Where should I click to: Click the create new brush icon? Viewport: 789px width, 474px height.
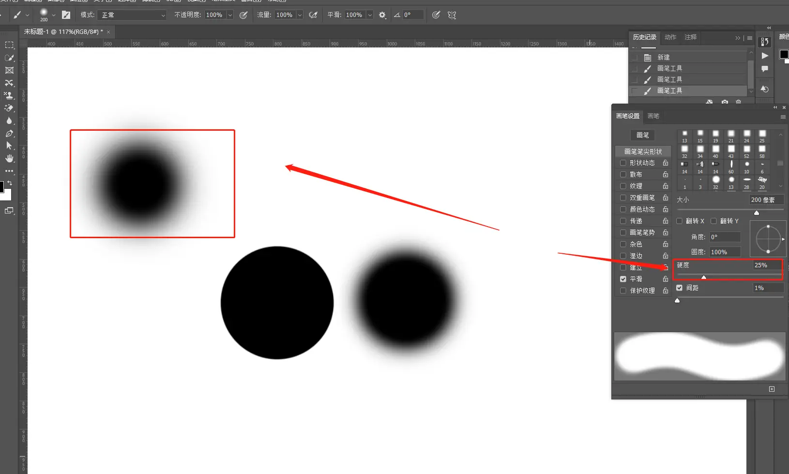pyautogui.click(x=772, y=389)
